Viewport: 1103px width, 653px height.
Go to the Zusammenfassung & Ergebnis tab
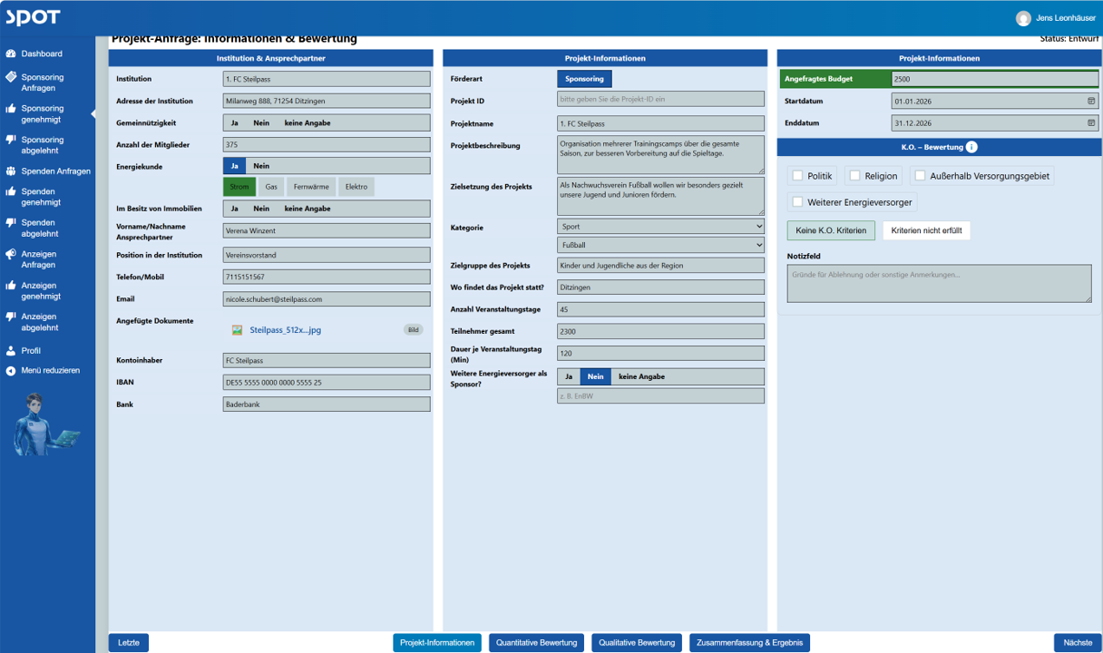749,643
